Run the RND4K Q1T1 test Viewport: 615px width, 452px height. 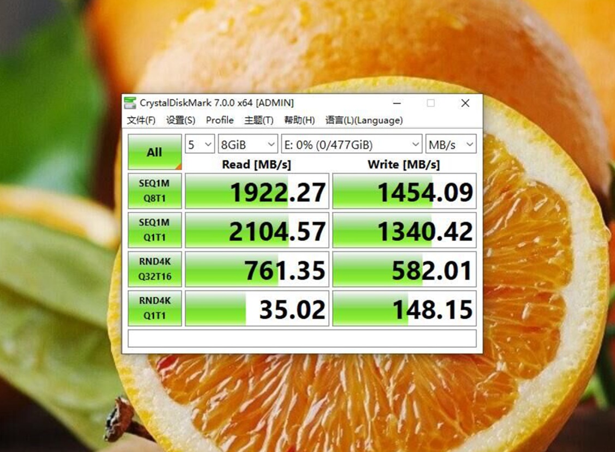154,308
